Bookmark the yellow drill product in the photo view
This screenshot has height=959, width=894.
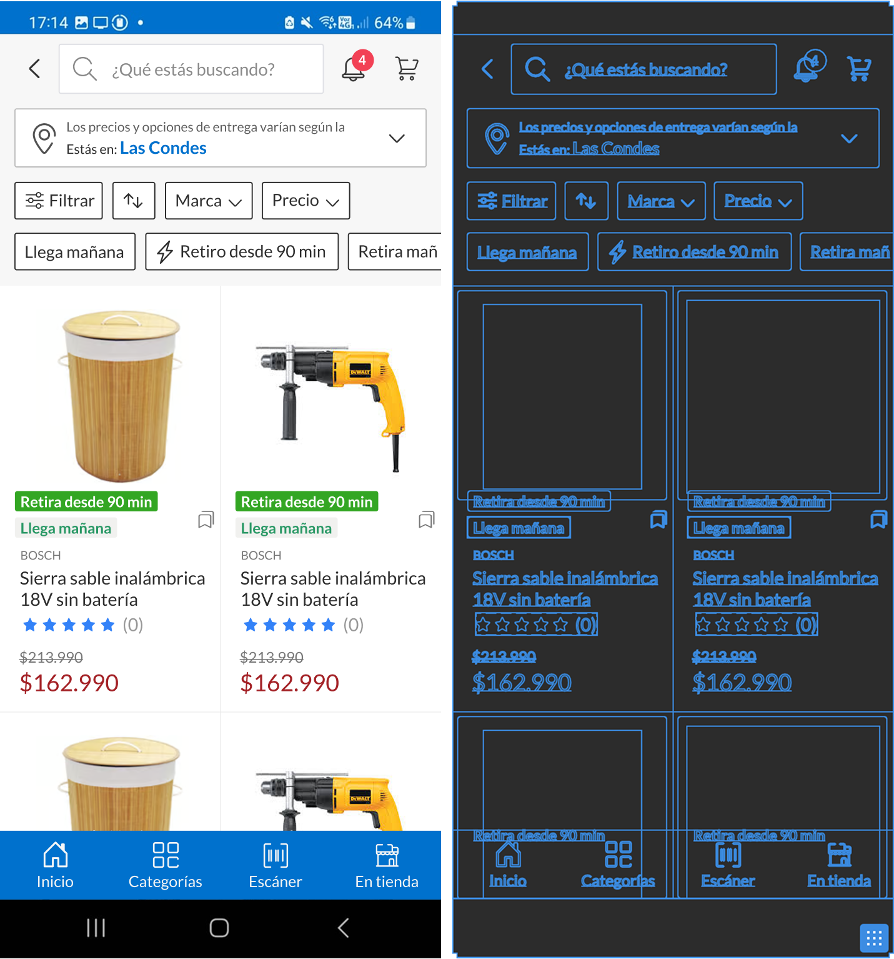click(426, 520)
